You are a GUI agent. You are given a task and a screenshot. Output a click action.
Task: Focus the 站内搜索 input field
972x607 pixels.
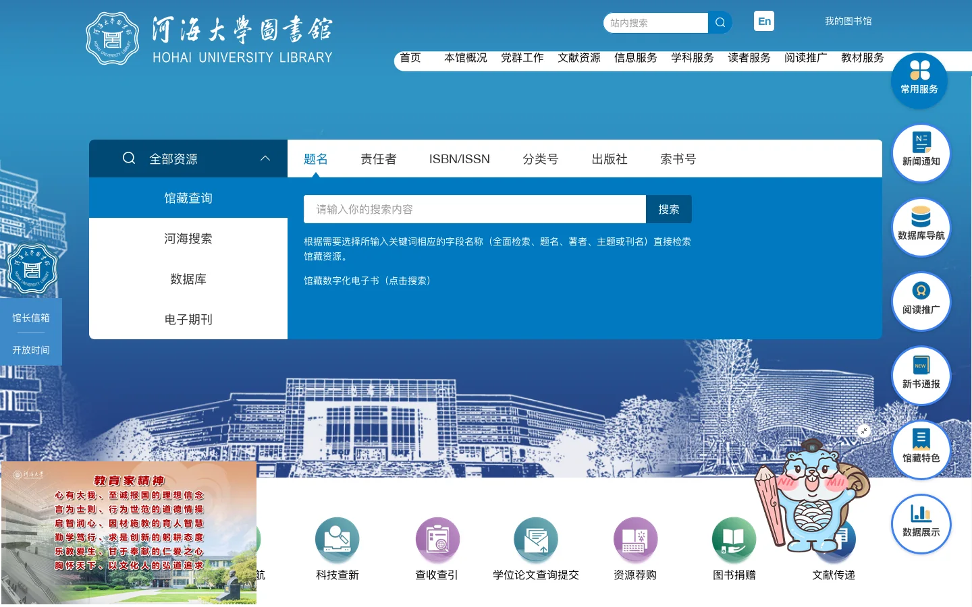click(x=655, y=22)
